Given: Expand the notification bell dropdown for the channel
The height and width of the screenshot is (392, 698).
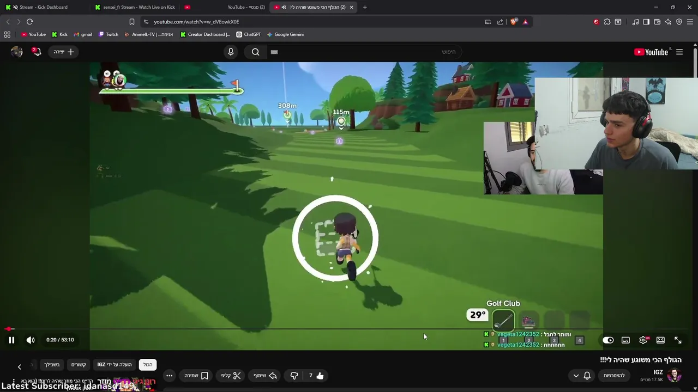Looking at the screenshot, I should pyautogui.click(x=581, y=376).
